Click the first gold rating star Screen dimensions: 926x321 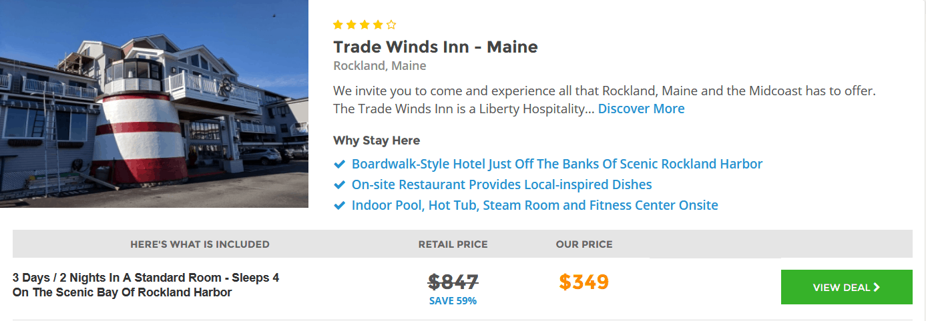[338, 25]
